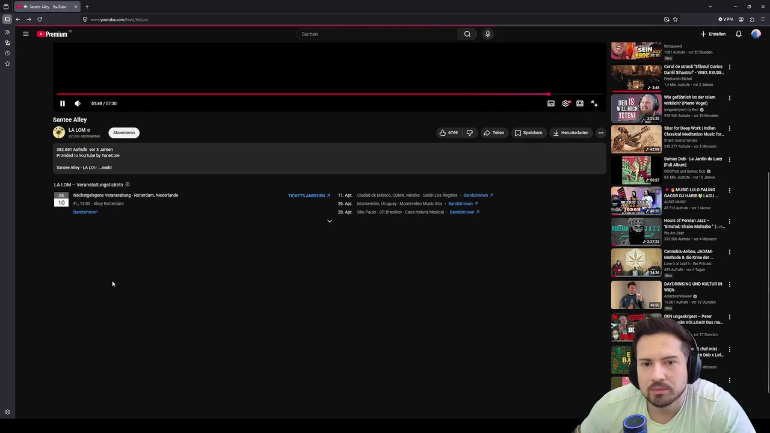Show info about Veranstaltungstickets
The height and width of the screenshot is (433, 770).
[128, 185]
